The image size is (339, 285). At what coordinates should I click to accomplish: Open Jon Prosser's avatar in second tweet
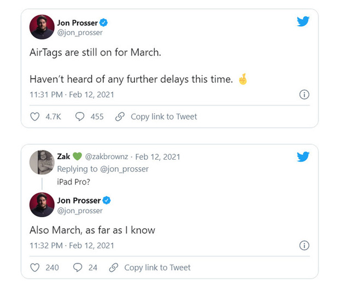tap(42, 205)
